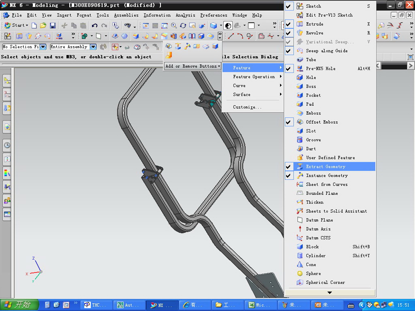Image resolution: width=415 pixels, height=311 pixels.
Task: Open the Analysis menu
Action: tap(185, 15)
